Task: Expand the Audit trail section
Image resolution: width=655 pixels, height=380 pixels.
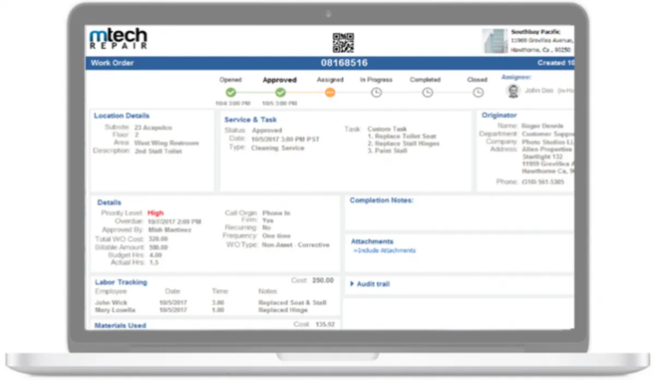Action: 370,284
